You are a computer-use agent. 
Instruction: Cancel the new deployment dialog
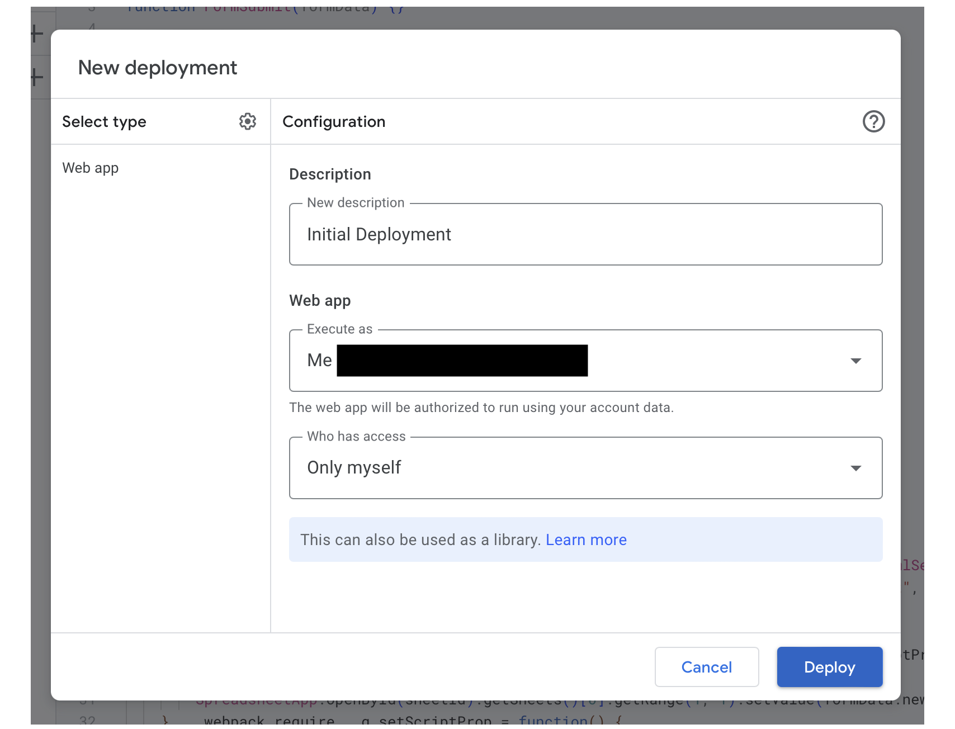[707, 667]
